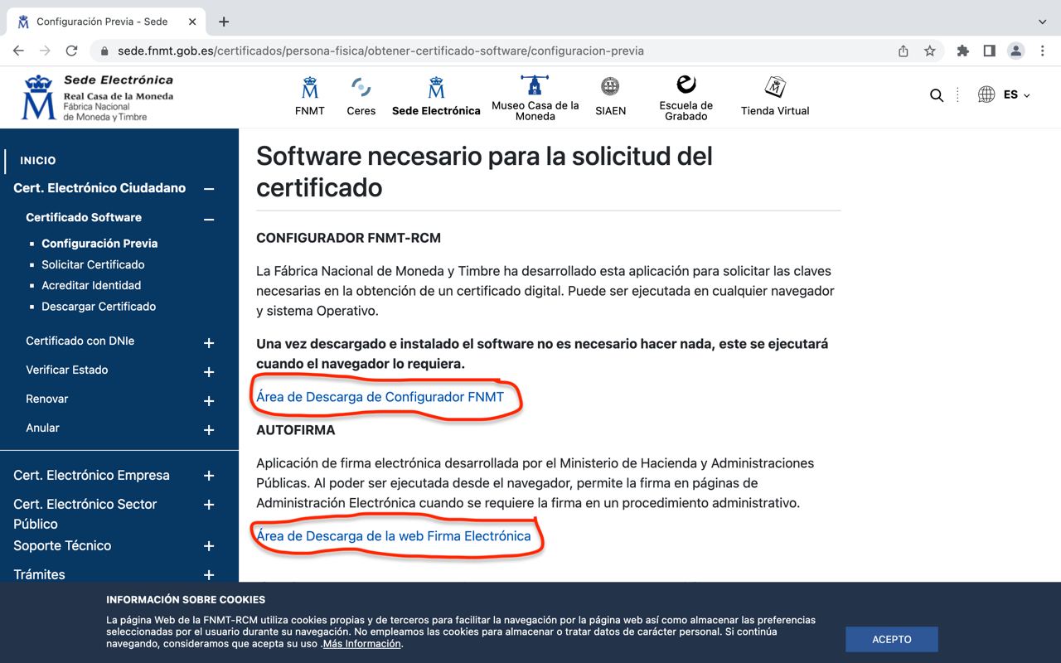Screen dimensions: 1061x663
Task: Click the globe language icon
Action: (986, 94)
